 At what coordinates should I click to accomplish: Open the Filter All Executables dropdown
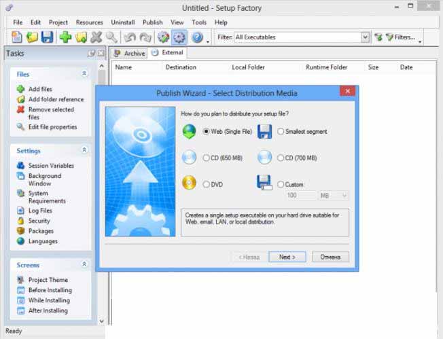pyautogui.click(x=366, y=37)
